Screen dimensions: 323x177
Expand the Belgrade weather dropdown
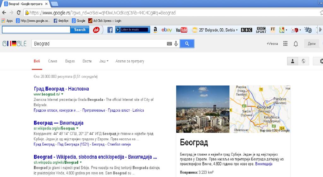(x=237, y=30)
